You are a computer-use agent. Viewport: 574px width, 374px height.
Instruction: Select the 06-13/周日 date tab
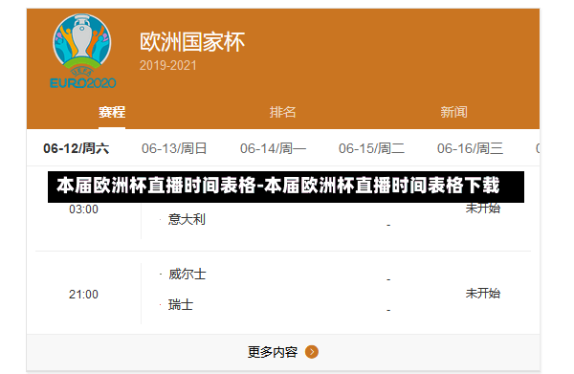point(174,148)
